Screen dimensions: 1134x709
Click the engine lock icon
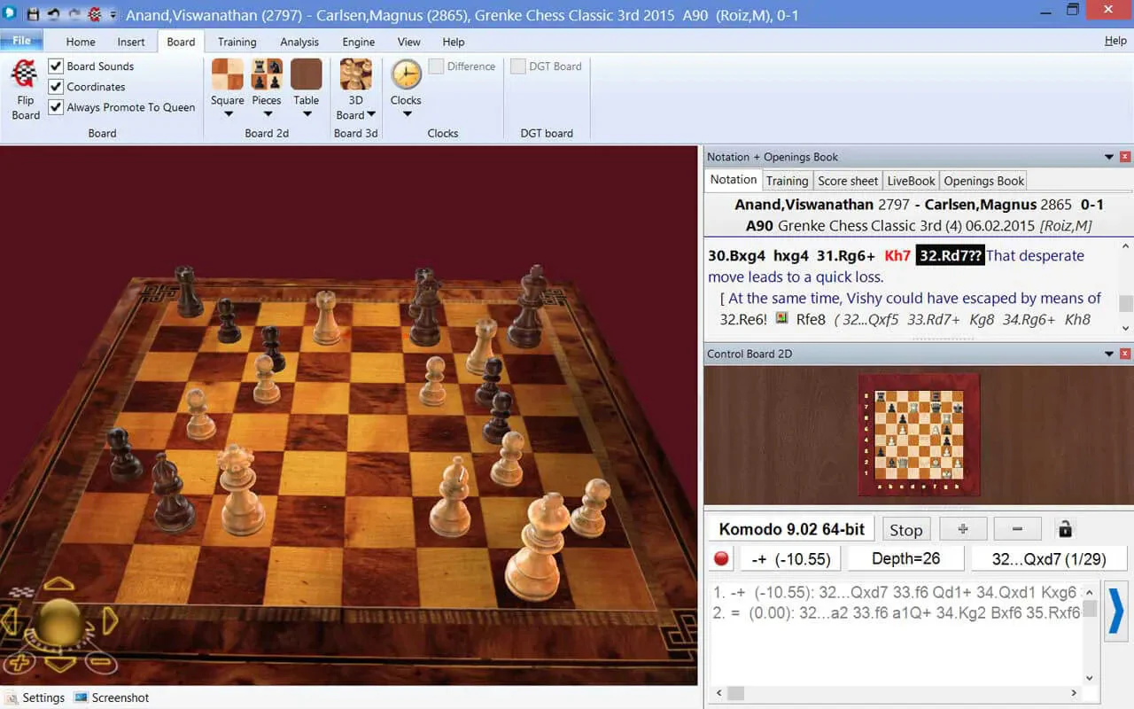pos(1065,529)
